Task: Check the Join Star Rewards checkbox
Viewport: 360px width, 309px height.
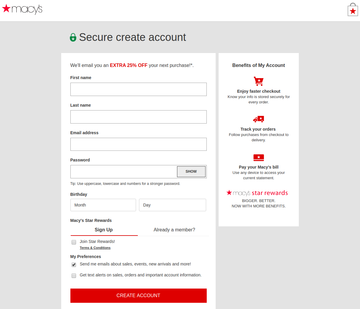Action: (74, 242)
